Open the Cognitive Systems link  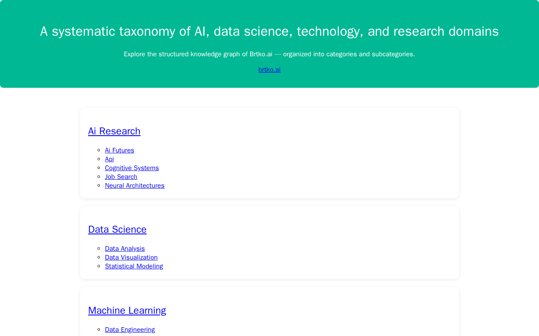tap(132, 168)
